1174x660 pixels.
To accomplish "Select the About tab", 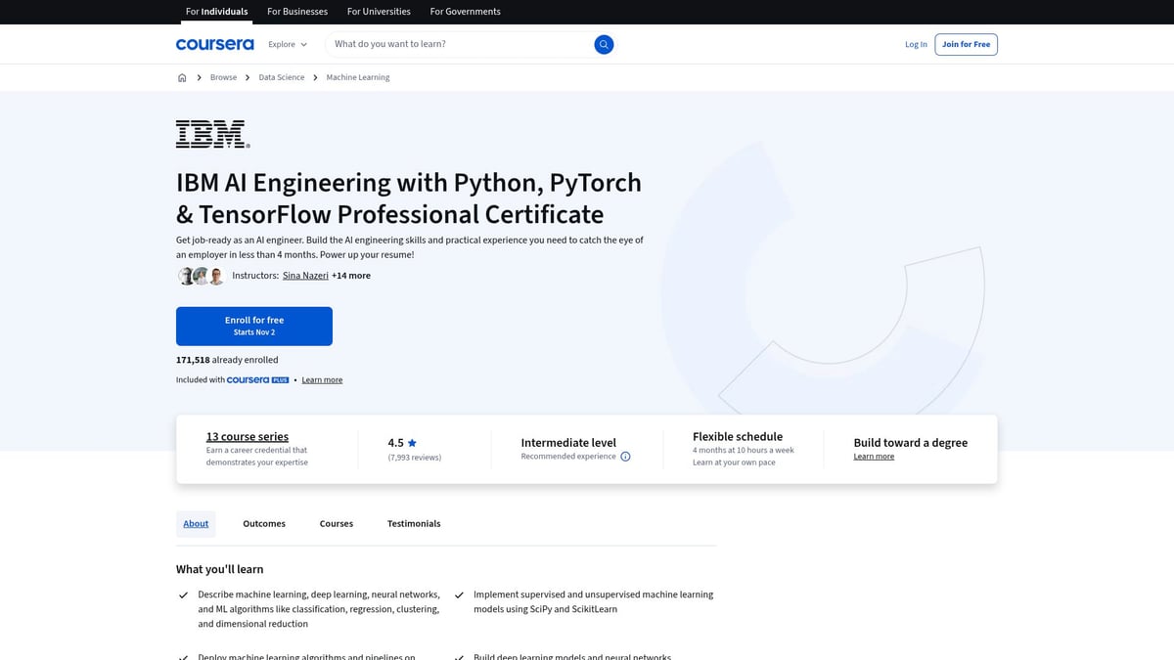I will tap(196, 524).
